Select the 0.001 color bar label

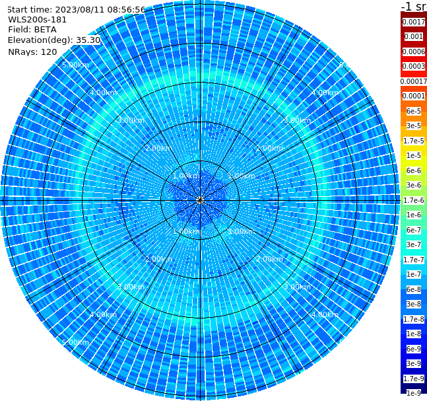coord(414,36)
